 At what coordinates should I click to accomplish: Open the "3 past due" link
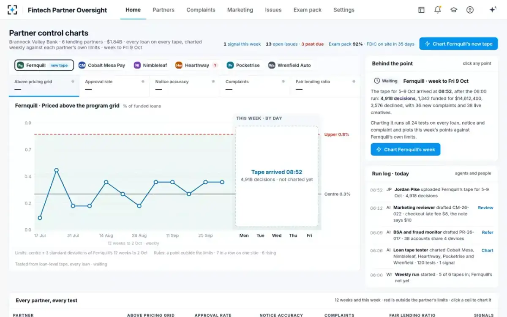tap(313, 44)
